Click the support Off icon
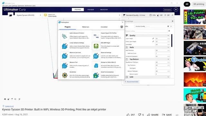 (x=158, y=15)
